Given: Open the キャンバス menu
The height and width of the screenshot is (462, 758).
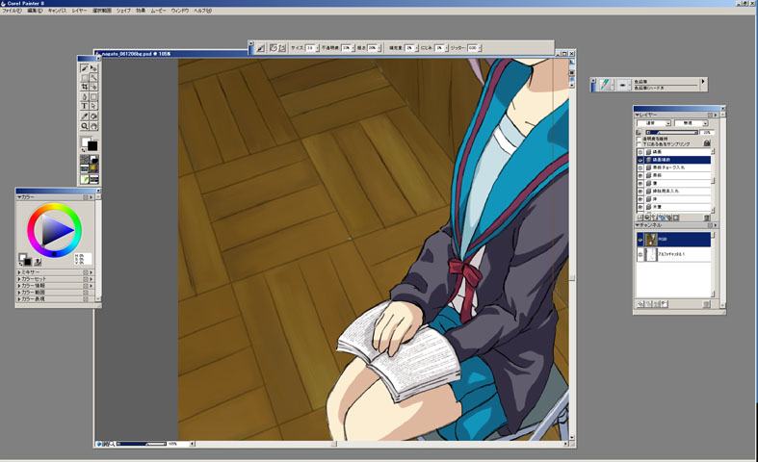Looking at the screenshot, I should tap(57, 11).
